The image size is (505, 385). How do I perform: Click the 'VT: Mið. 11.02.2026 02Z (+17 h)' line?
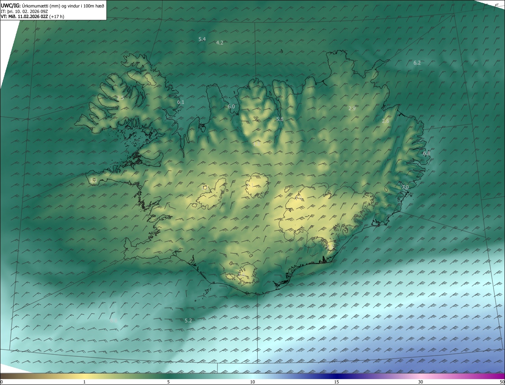[32, 17]
